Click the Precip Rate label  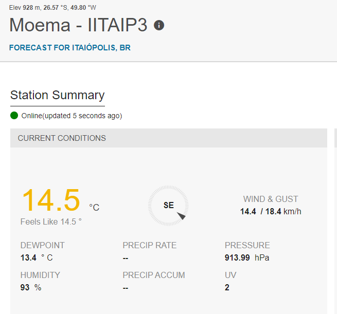[x=150, y=245]
